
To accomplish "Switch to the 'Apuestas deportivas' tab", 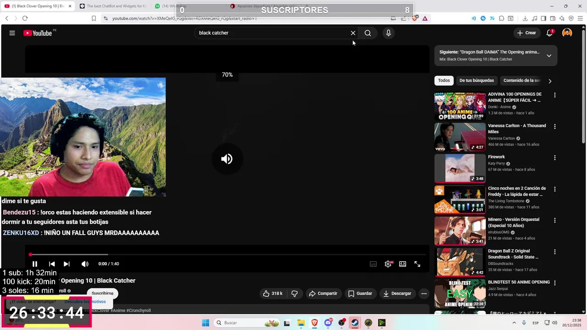I will pyautogui.click(x=264, y=6).
